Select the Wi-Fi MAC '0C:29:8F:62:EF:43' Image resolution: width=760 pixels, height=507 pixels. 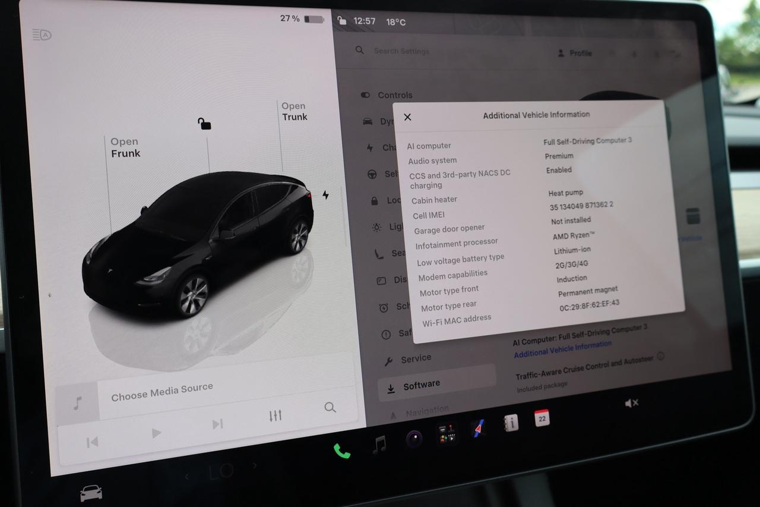(x=590, y=305)
